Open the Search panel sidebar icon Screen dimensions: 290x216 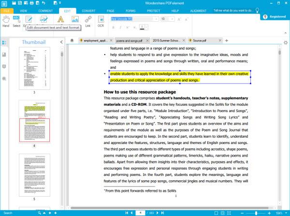coord(4,79)
